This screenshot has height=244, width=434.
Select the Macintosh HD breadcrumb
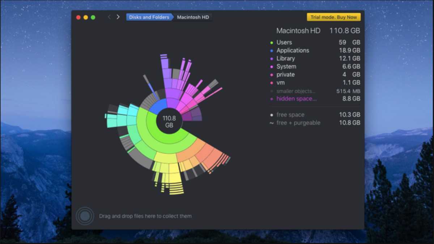[192, 17]
